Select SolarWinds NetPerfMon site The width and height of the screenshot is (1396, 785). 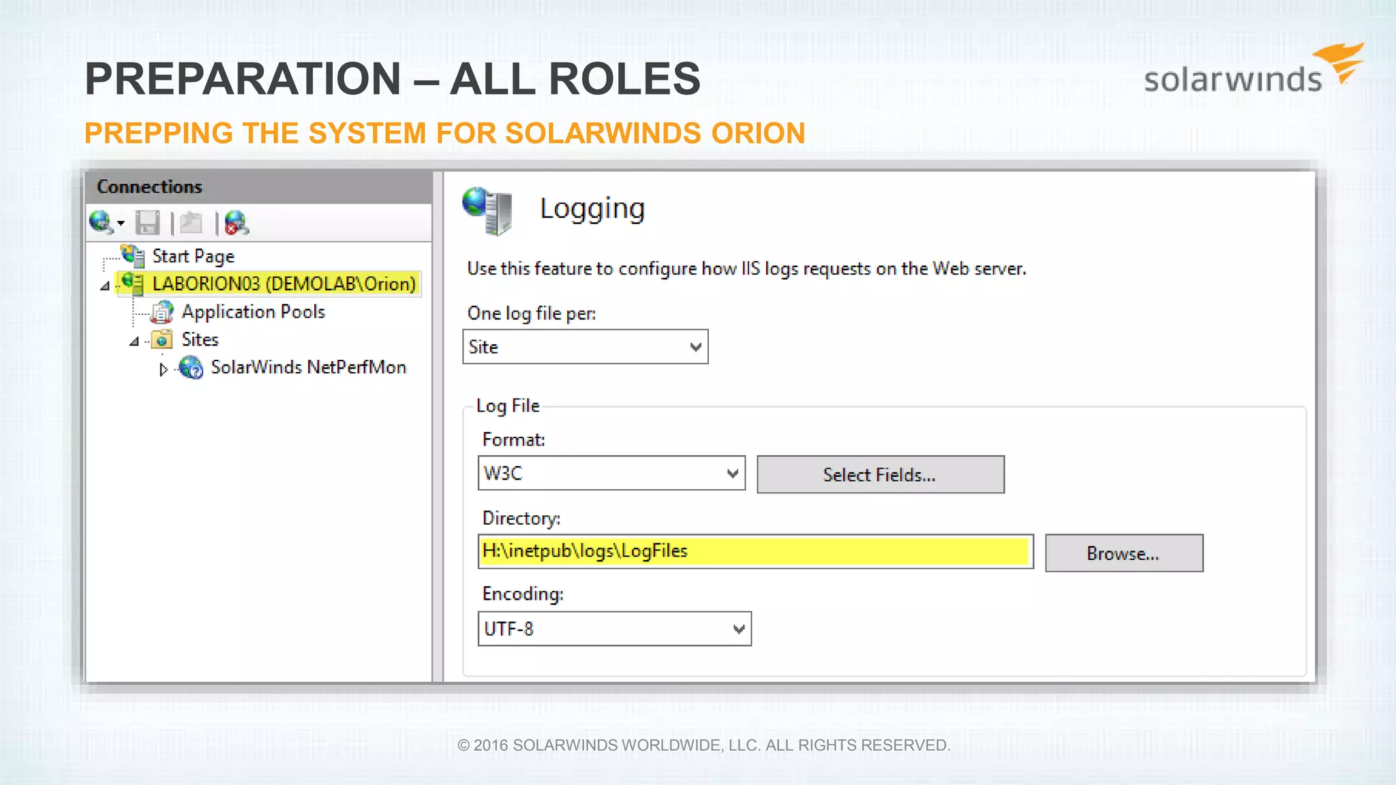[308, 367]
